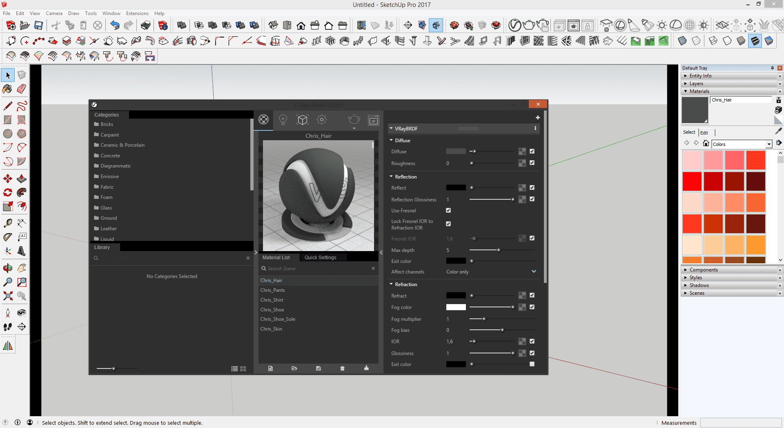This screenshot has width=784, height=428.
Task: Activate the Move tool
Action: (8, 179)
